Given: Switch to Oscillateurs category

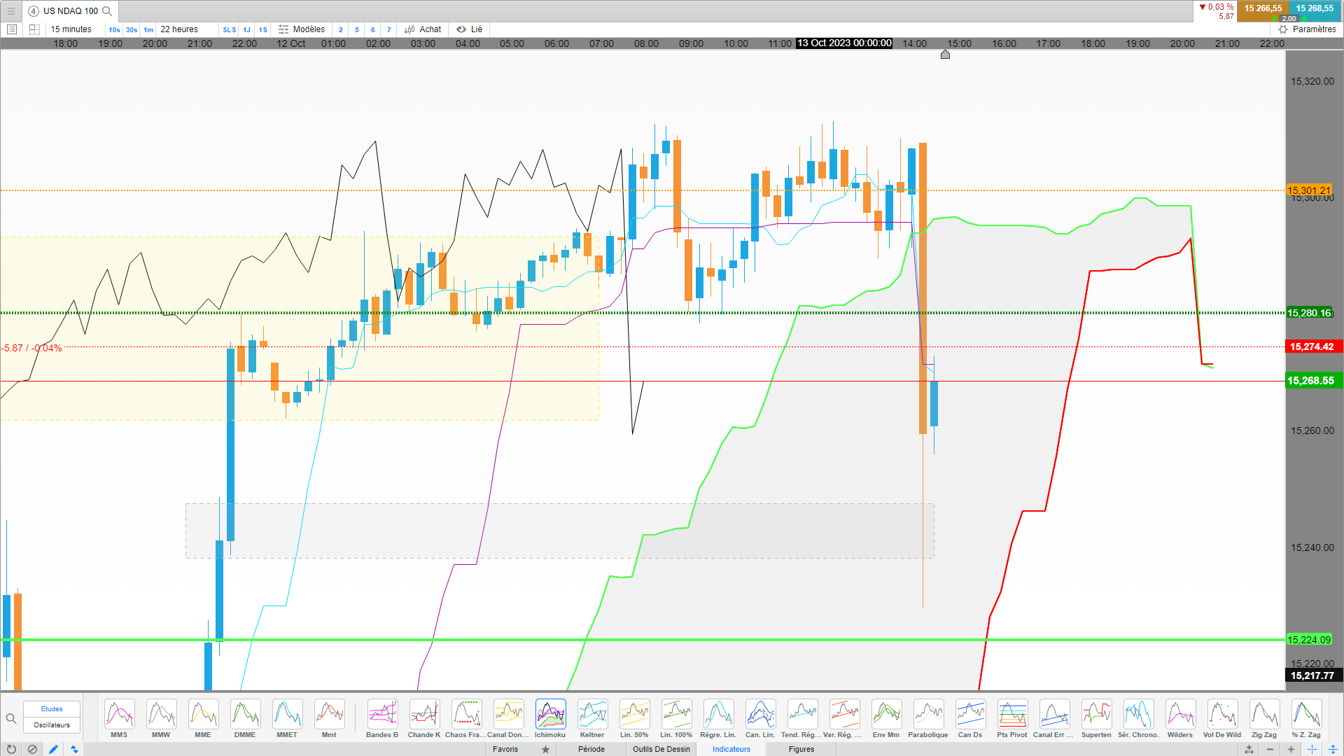Looking at the screenshot, I should [x=52, y=725].
